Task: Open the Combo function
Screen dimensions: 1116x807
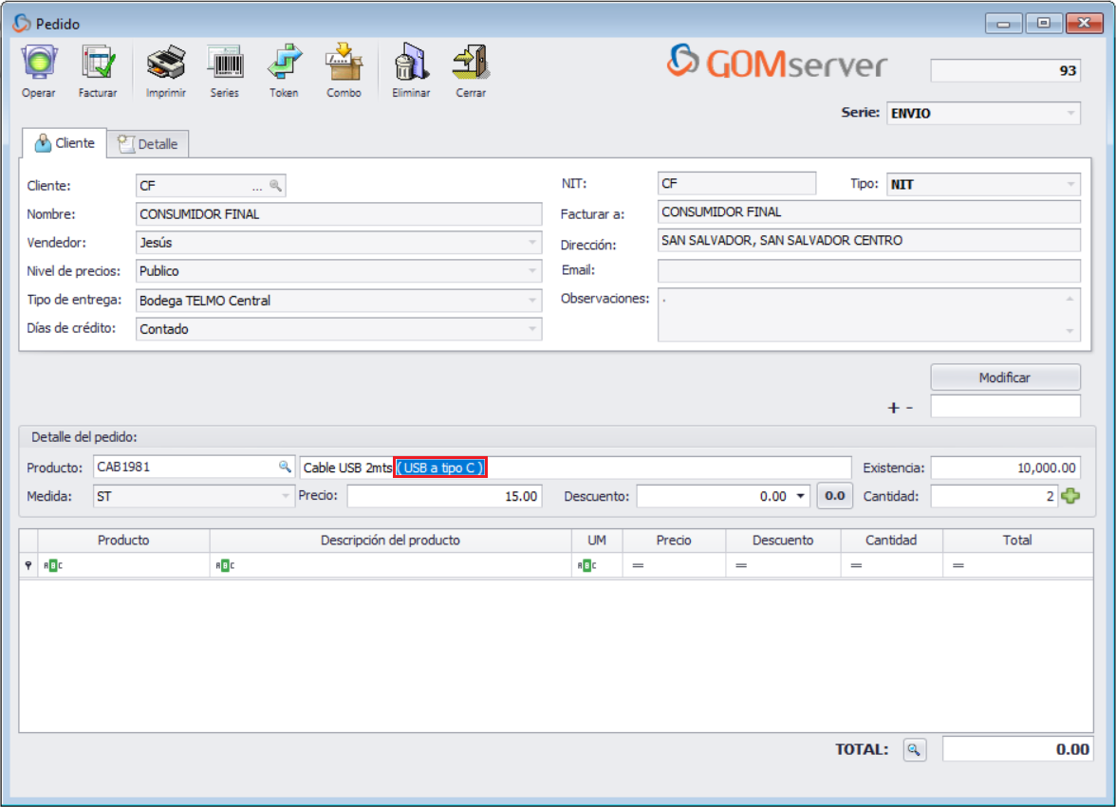Action: click(x=344, y=63)
